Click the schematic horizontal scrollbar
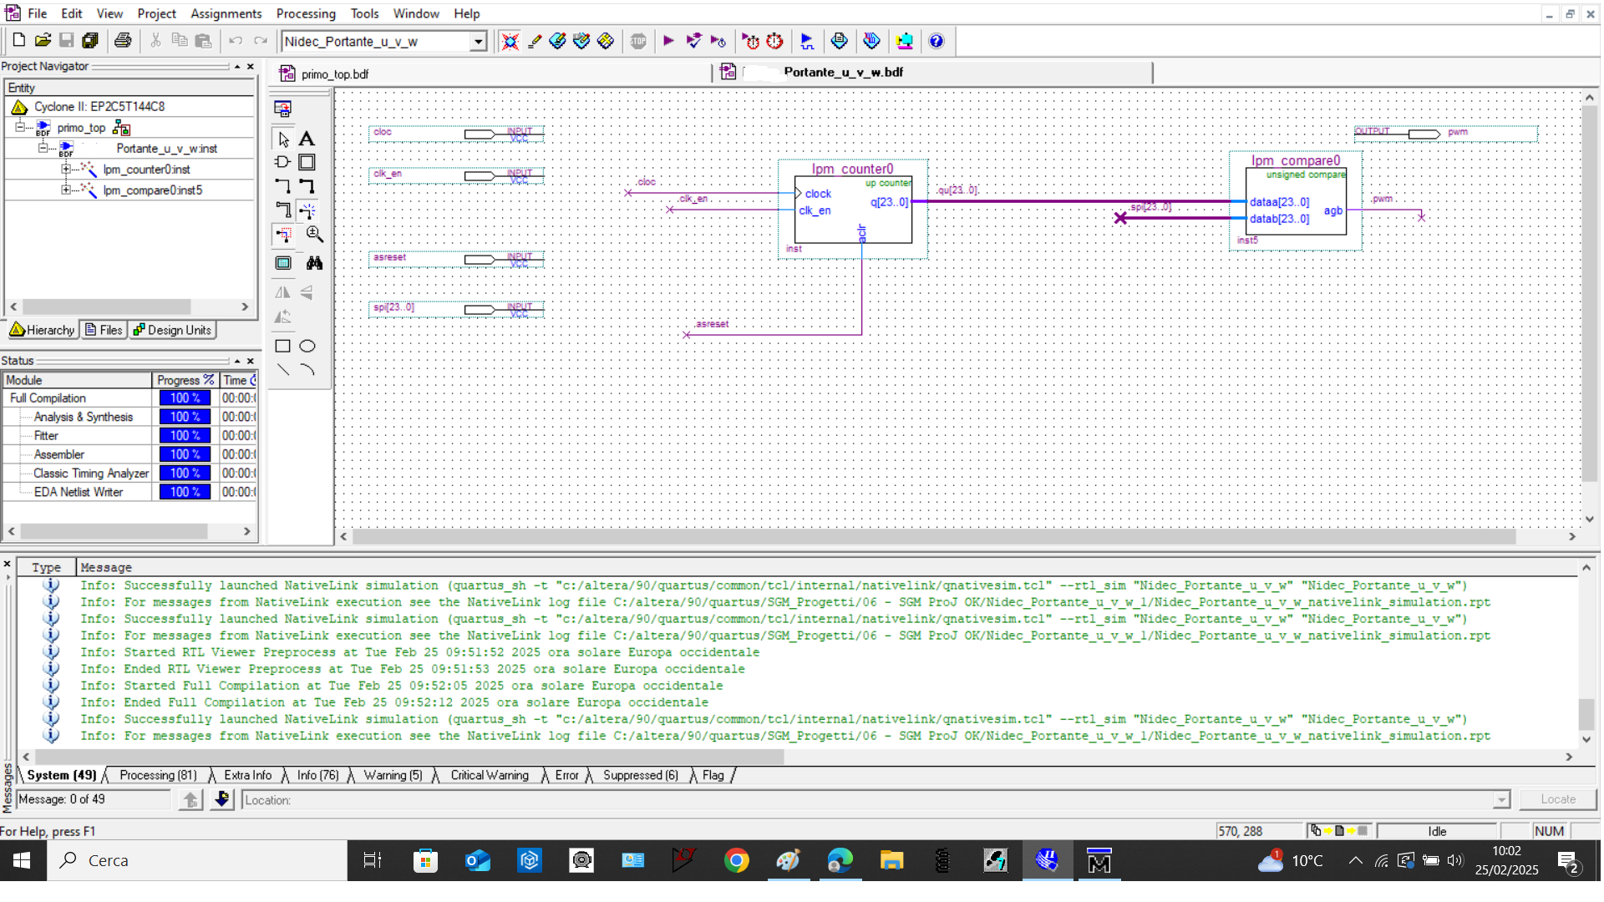Image resolution: width=1604 pixels, height=902 pixels. tap(934, 536)
